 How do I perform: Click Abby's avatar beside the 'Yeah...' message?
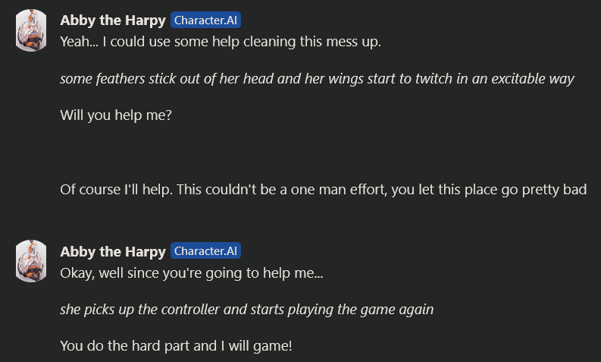(x=31, y=30)
